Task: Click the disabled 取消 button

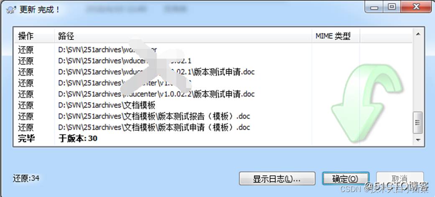Action: pos(400,179)
